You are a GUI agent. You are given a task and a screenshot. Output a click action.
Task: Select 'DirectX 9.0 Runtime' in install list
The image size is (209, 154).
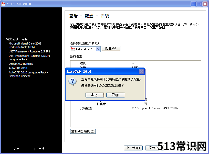[x=21, y=64]
